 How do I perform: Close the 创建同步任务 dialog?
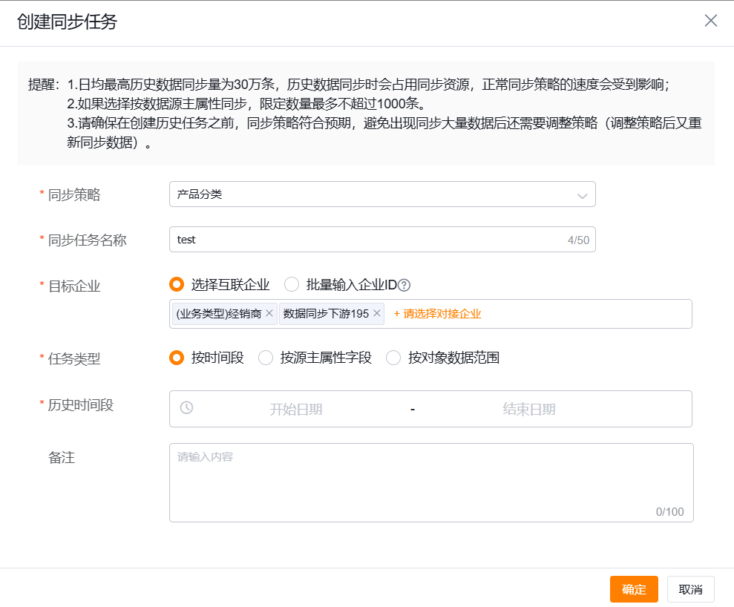tap(710, 21)
